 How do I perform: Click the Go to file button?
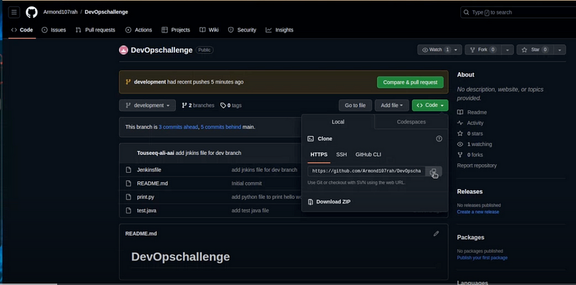(355, 106)
